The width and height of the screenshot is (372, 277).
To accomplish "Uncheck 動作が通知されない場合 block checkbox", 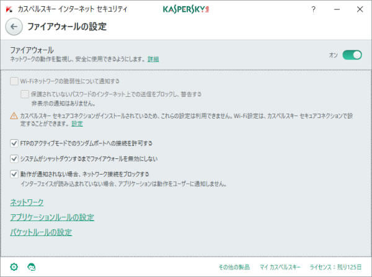I will pos(14,174).
